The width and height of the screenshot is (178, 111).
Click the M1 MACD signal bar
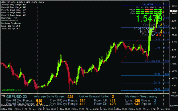[x=138, y=10]
